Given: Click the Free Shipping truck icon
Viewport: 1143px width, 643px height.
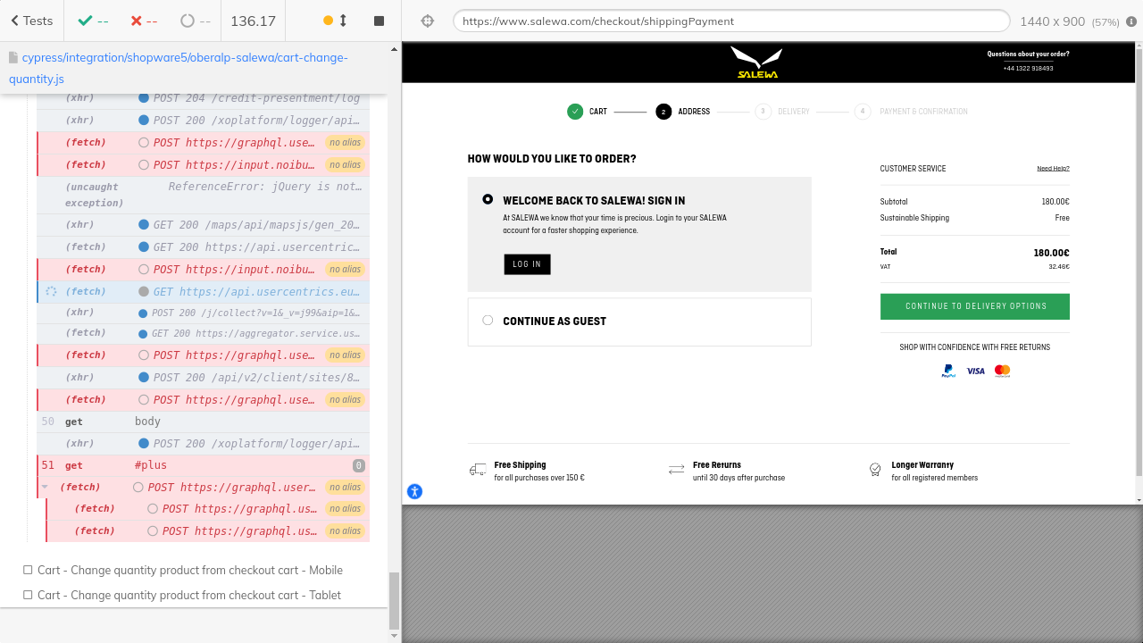Looking at the screenshot, I should click(478, 470).
